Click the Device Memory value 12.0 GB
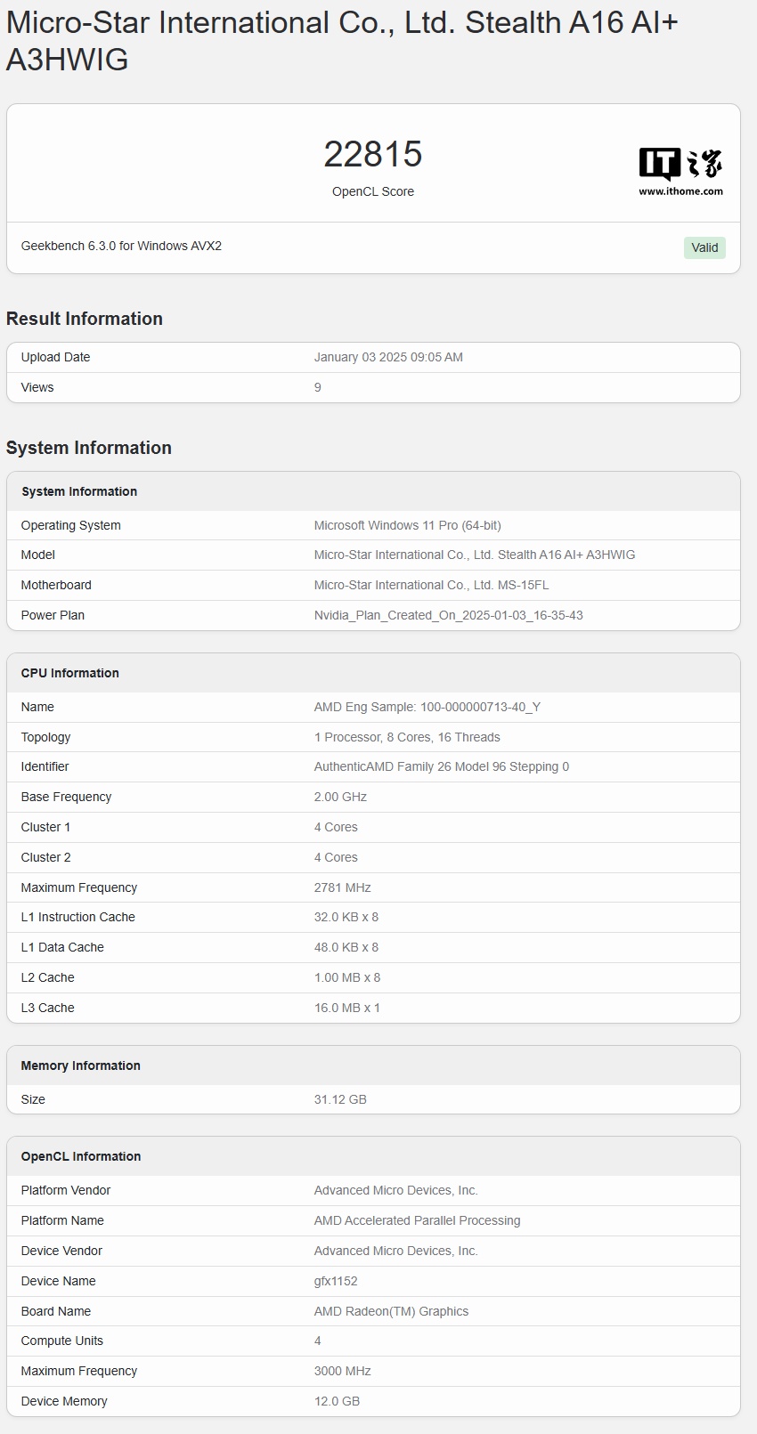Image resolution: width=757 pixels, height=1434 pixels. [x=337, y=1401]
